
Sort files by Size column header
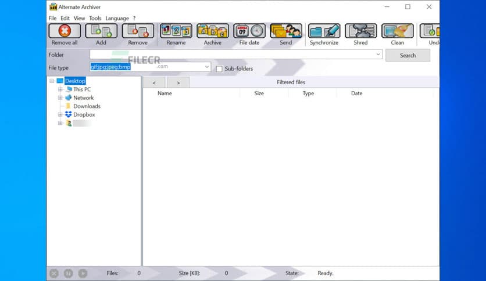pyautogui.click(x=259, y=93)
